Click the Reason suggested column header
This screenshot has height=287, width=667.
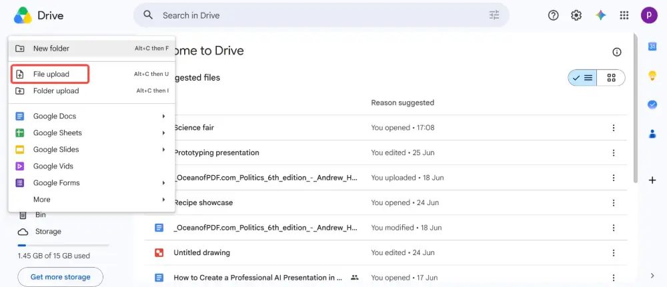click(402, 103)
